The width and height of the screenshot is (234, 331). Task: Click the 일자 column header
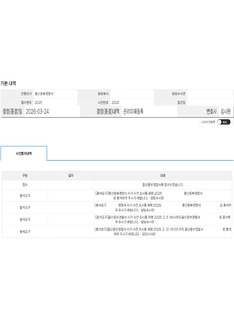pyautogui.click(x=71, y=176)
